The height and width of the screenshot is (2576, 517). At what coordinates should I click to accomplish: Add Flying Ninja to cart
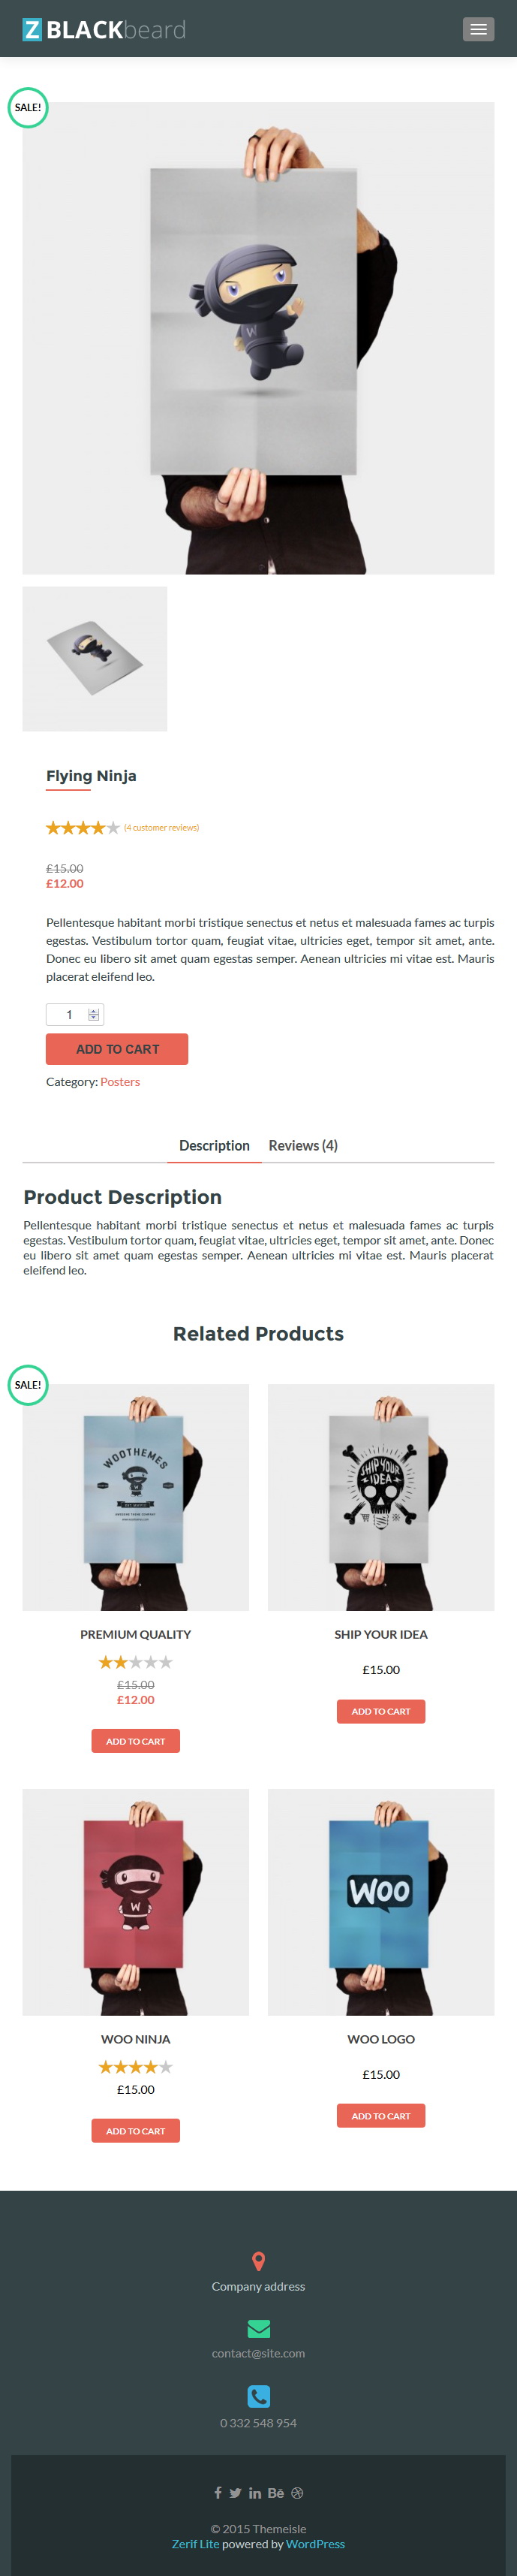pos(117,1048)
